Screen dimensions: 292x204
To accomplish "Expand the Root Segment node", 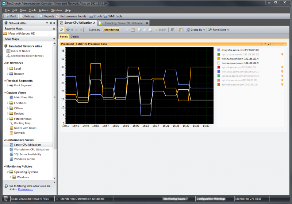I will click(x=8, y=86).
